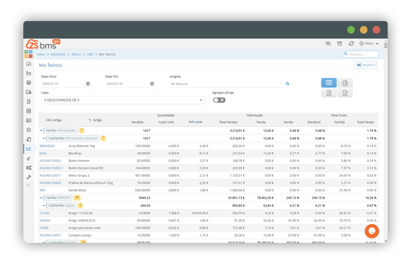The height and width of the screenshot is (264, 411).
Task: Open the archive box icon in header
Action: click(x=340, y=43)
